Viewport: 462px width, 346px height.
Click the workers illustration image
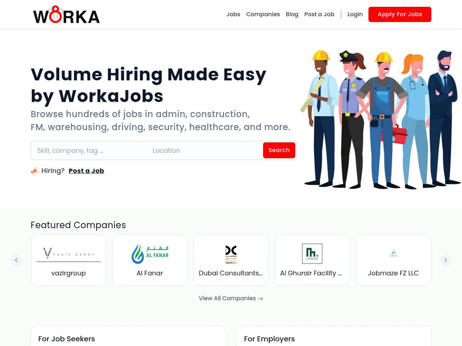(381, 119)
